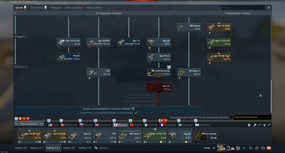Switch to the Авиация tab
Screen dimensions: 285x153
point(56,7)
